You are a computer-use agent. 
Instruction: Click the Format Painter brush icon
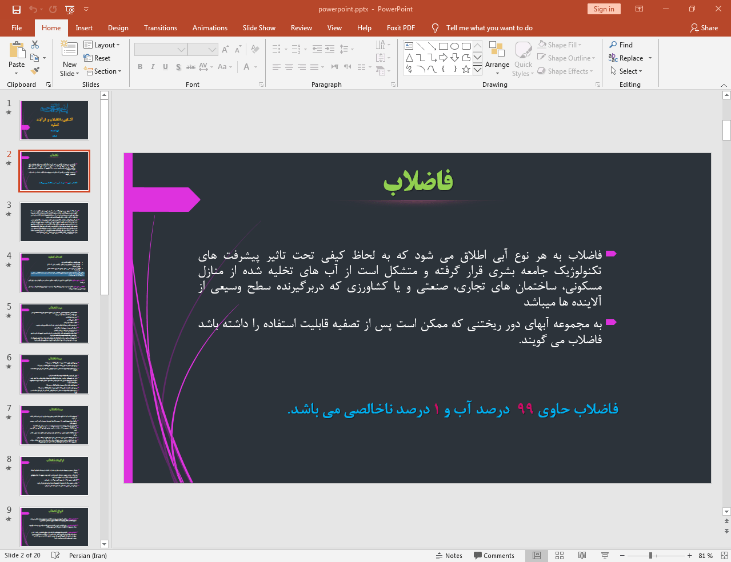tap(35, 71)
